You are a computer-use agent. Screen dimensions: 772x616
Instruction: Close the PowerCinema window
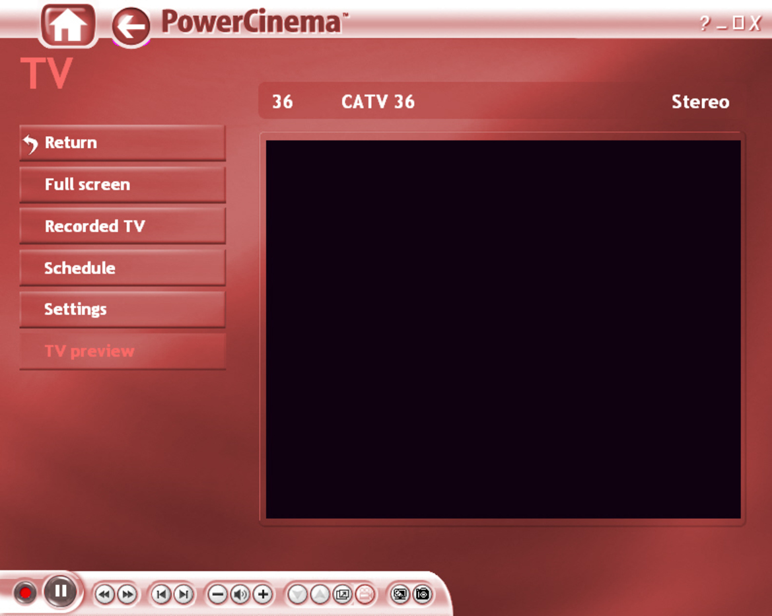(x=755, y=22)
